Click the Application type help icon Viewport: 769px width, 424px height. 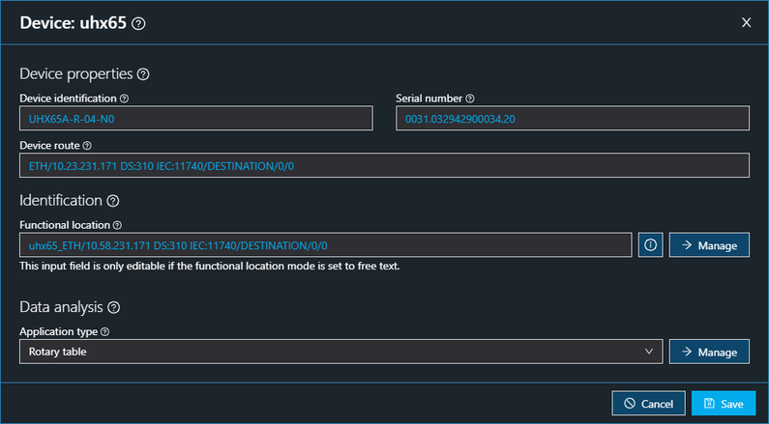(x=105, y=331)
